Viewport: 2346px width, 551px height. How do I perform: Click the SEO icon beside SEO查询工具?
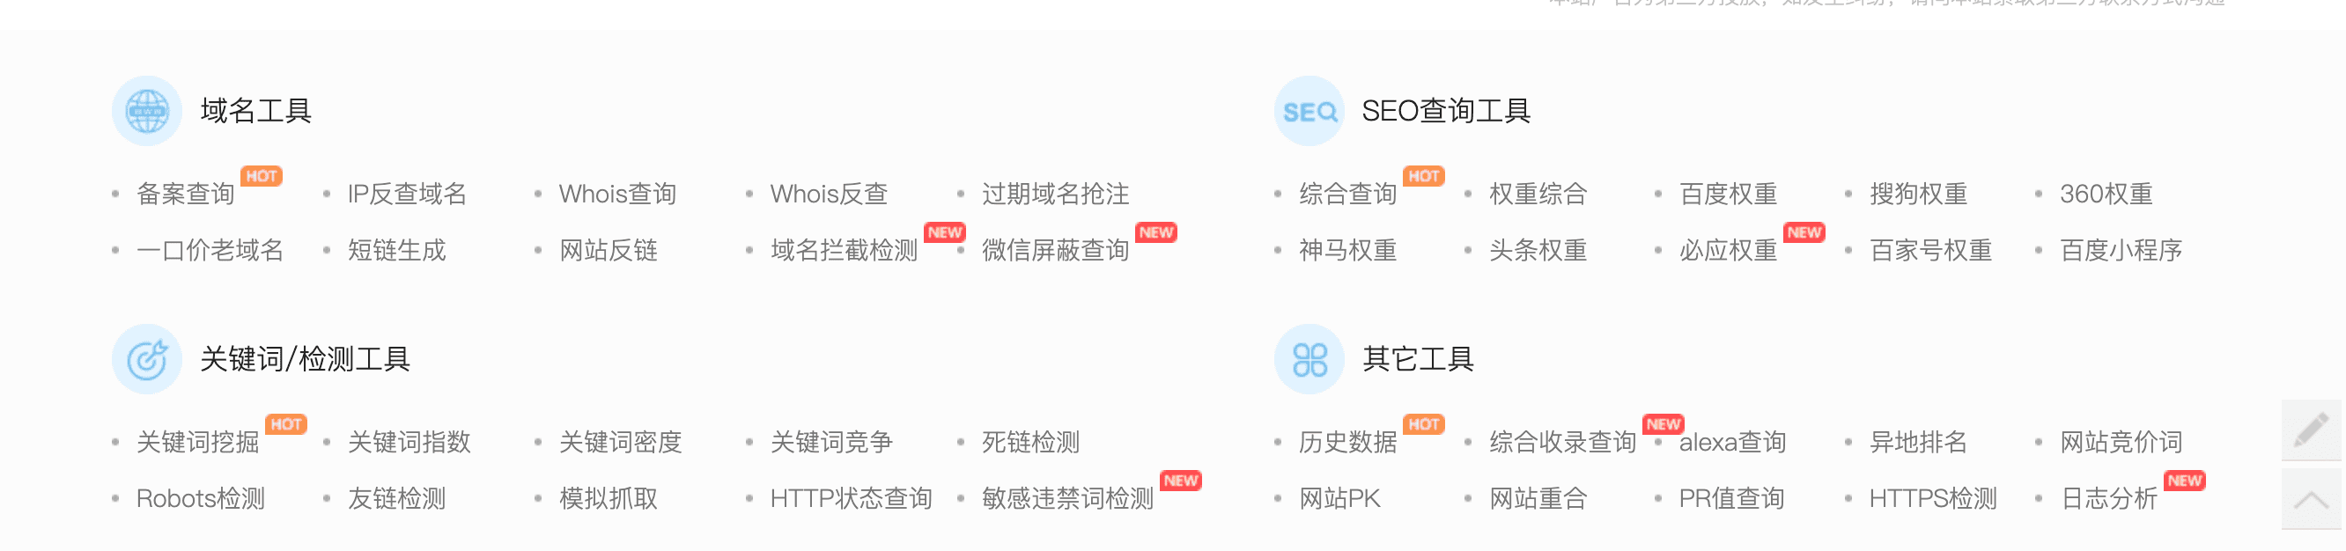[x=1309, y=111]
